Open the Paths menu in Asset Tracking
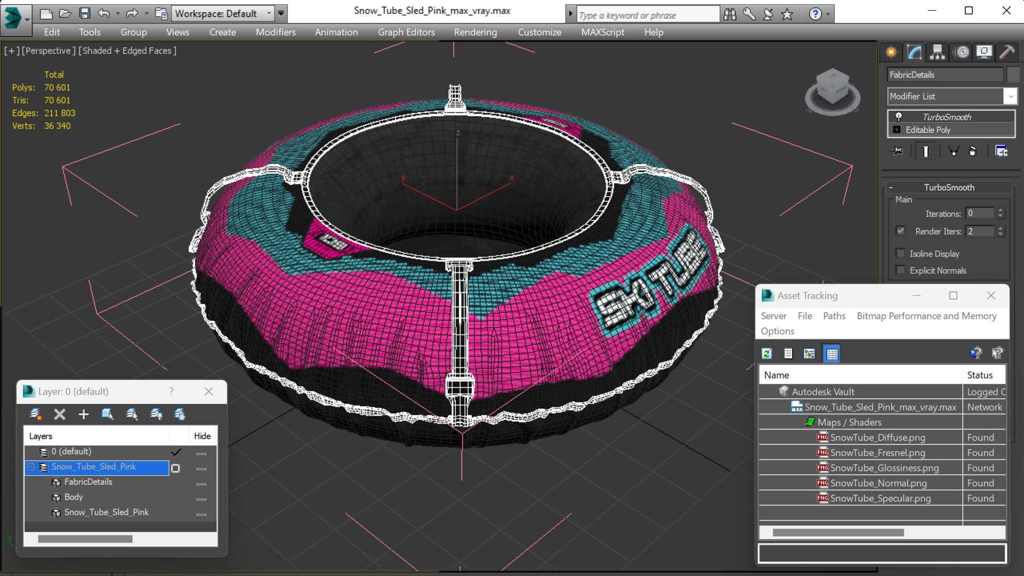The height and width of the screenshot is (576, 1024). click(834, 316)
